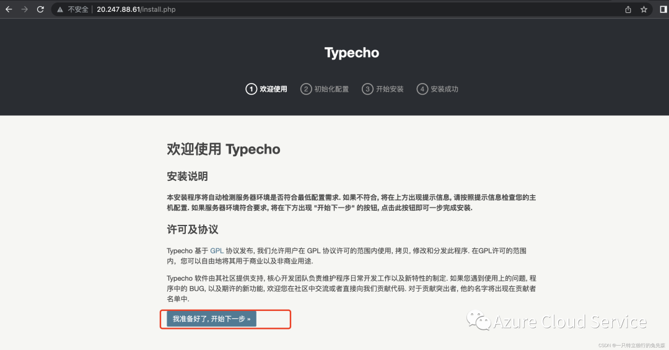Select step 4 安装成功
This screenshot has height=350, width=669.
click(x=437, y=89)
